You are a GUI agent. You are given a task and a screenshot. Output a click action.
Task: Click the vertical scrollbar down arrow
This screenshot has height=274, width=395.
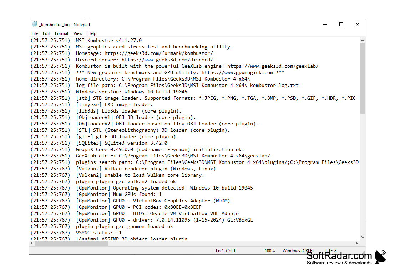(363, 237)
